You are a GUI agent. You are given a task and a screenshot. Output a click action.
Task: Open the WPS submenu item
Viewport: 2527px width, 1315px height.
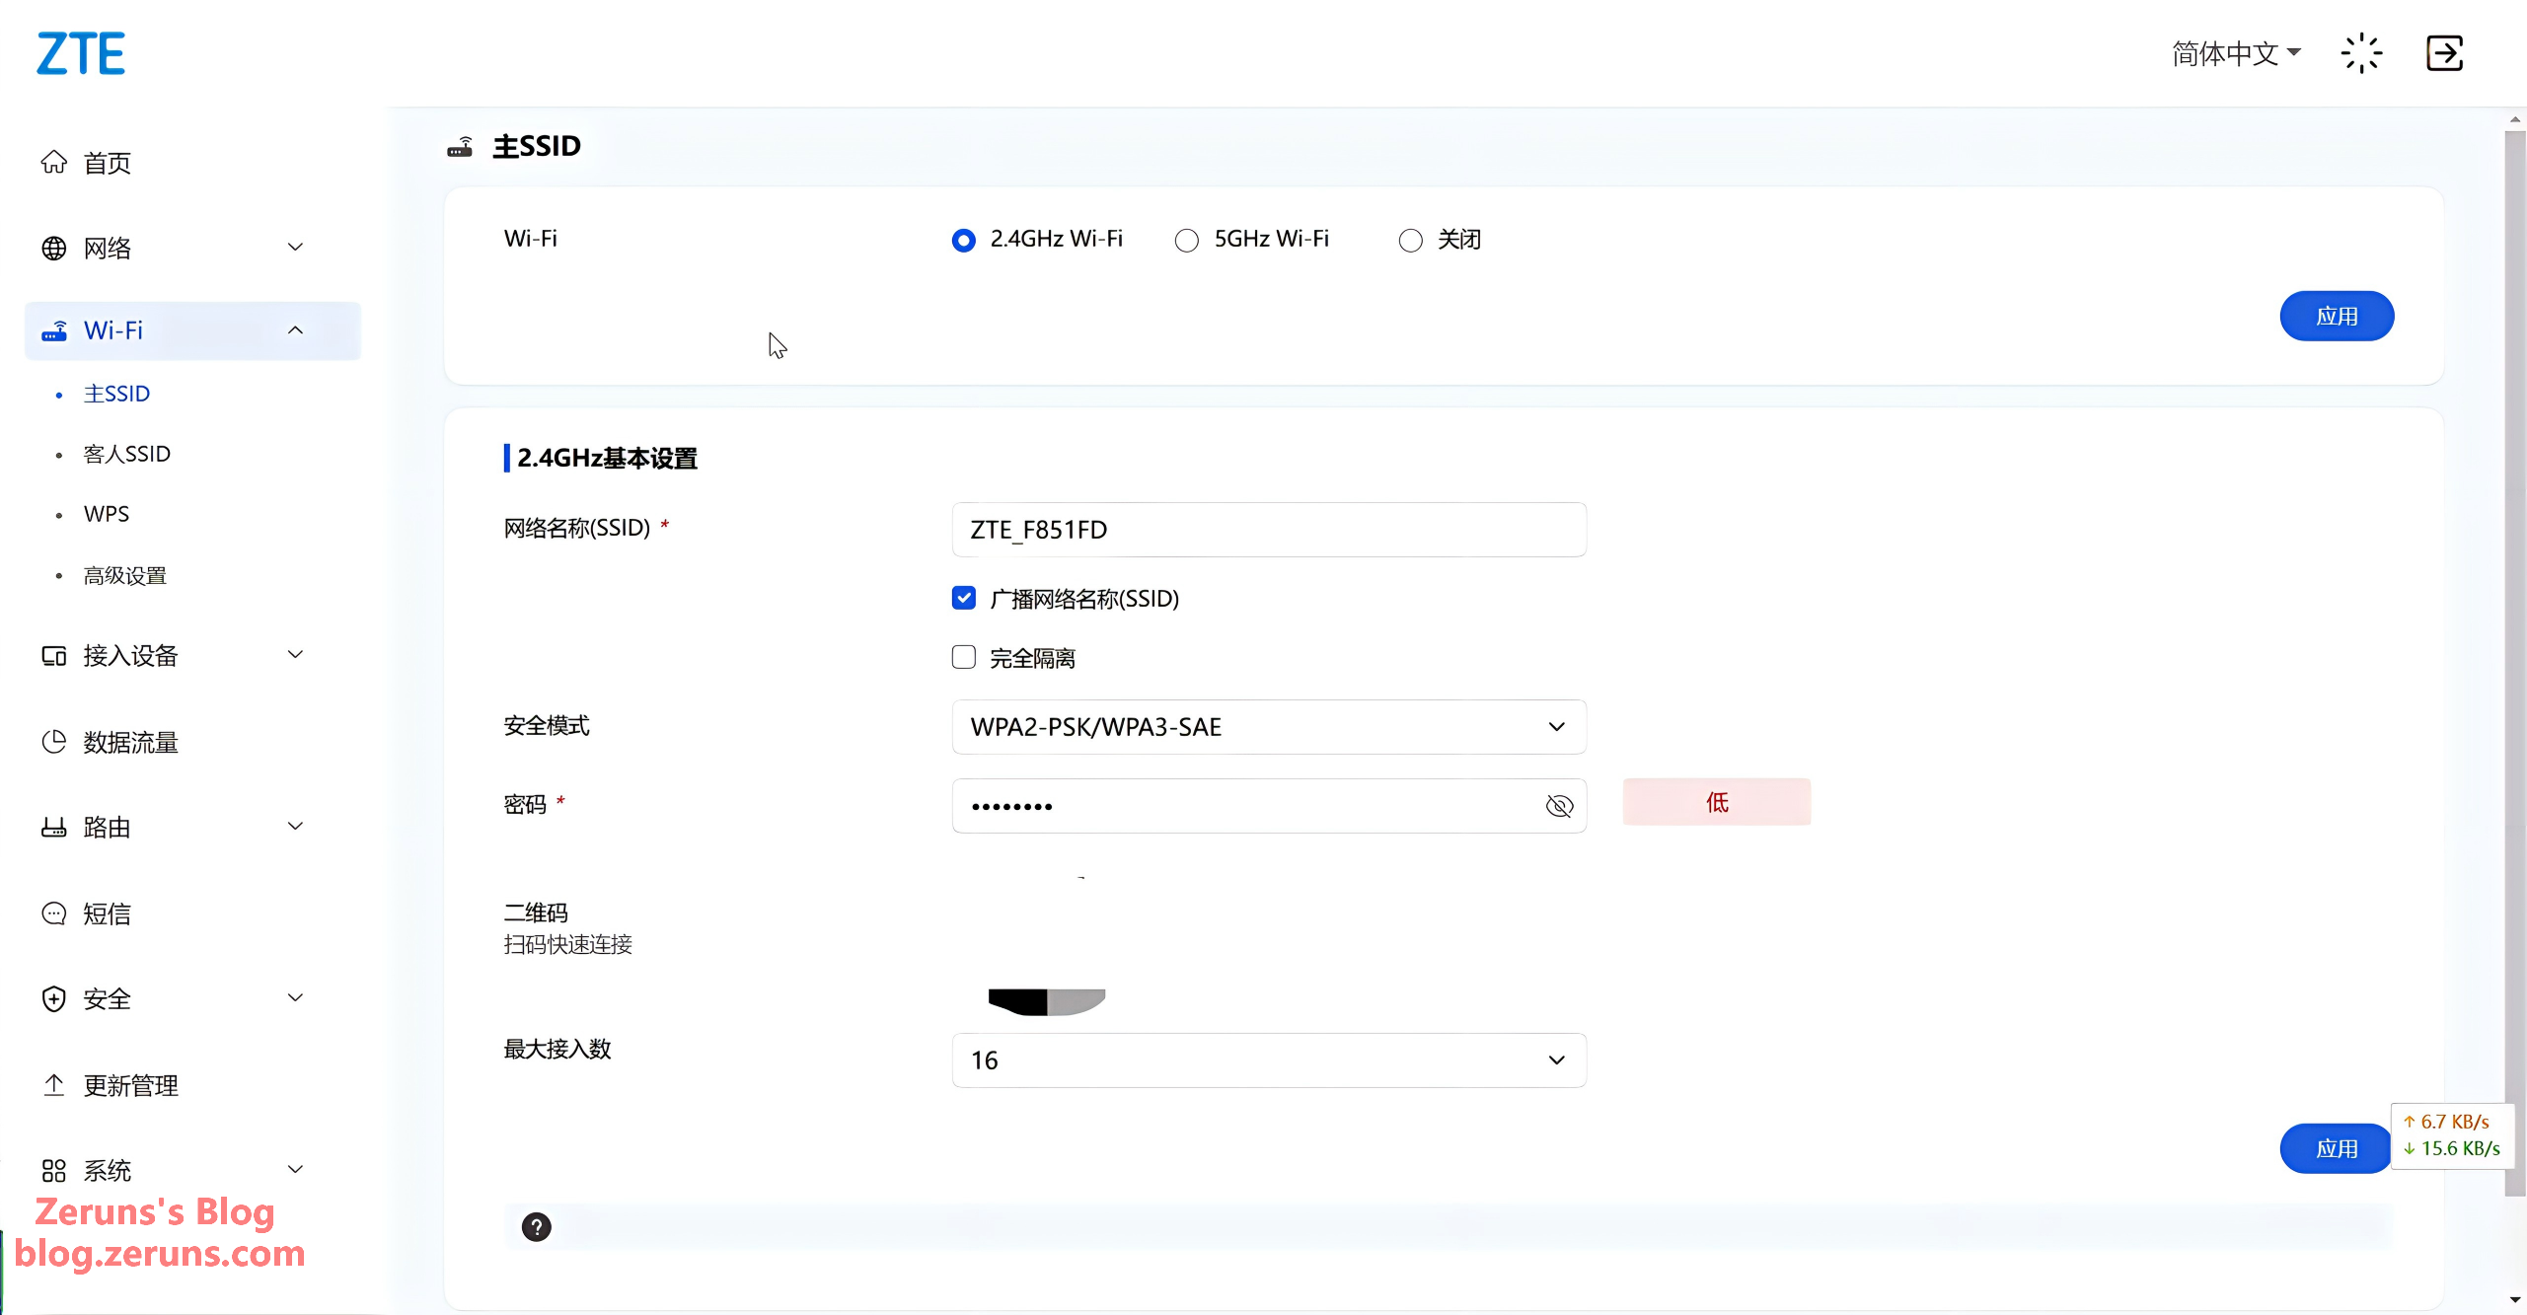pyautogui.click(x=107, y=514)
